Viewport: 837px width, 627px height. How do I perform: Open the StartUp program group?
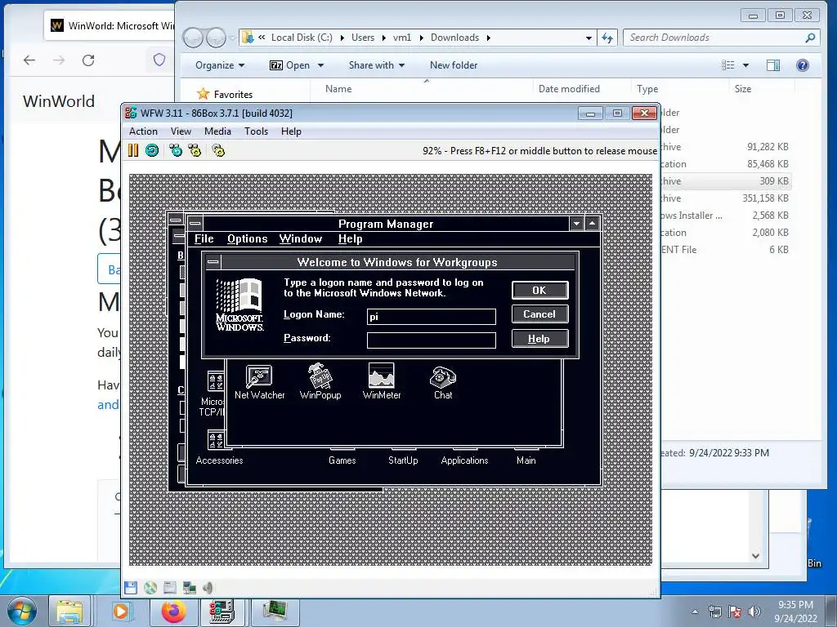(x=403, y=460)
